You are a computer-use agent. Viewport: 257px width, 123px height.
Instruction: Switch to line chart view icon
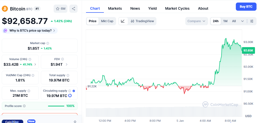point(123,21)
